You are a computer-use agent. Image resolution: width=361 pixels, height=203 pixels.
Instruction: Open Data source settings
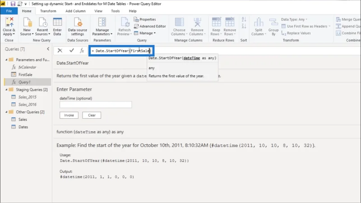coord(78,27)
